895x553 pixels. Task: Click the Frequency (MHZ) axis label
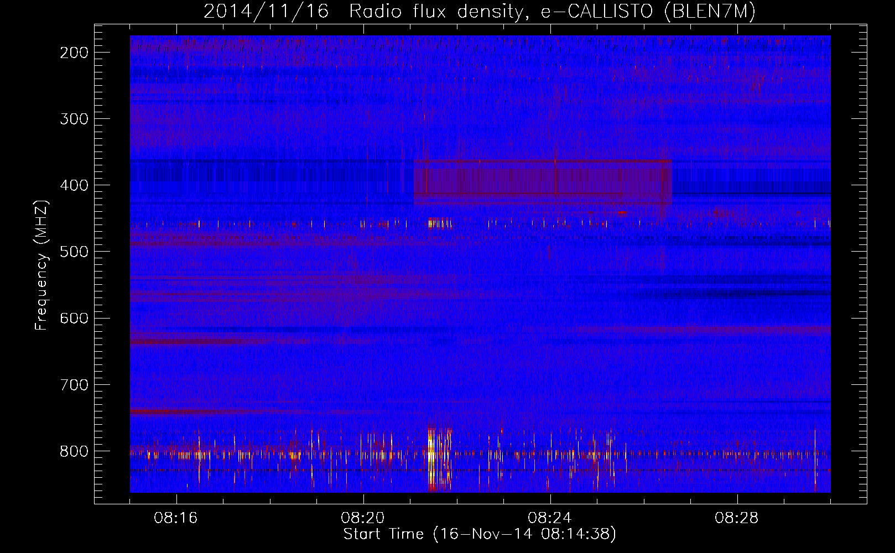coord(41,265)
